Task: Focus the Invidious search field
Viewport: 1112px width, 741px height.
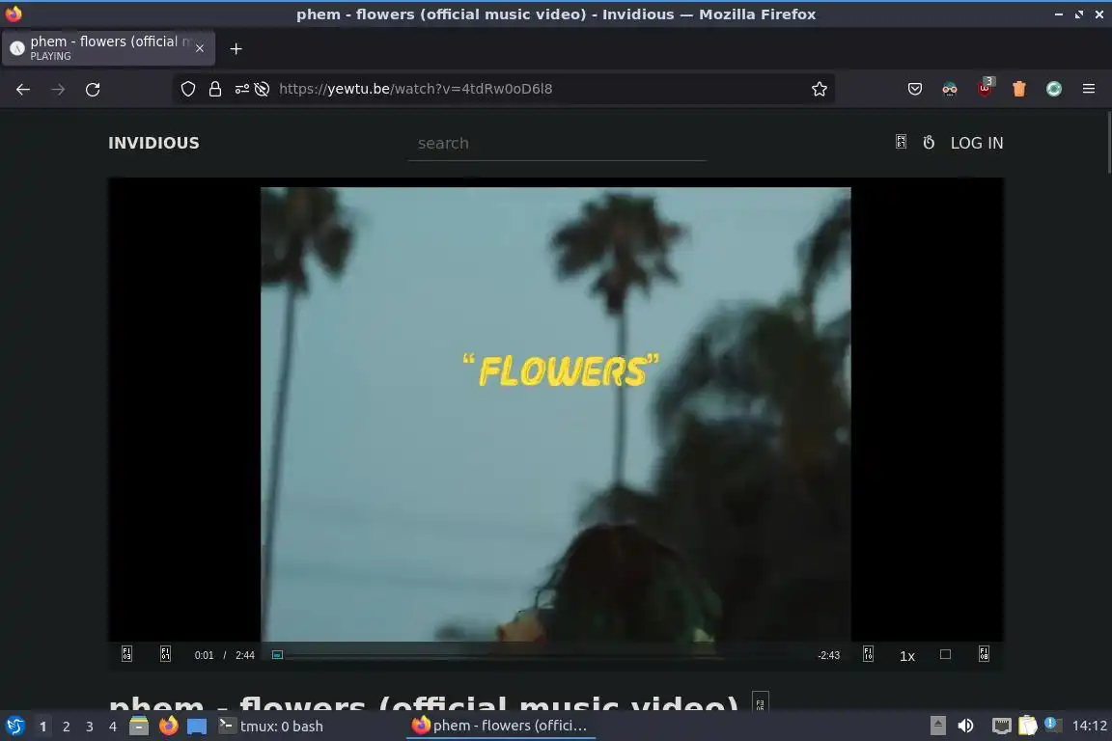Action: 557,143
